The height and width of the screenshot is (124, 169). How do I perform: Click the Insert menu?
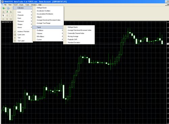click(16, 5)
